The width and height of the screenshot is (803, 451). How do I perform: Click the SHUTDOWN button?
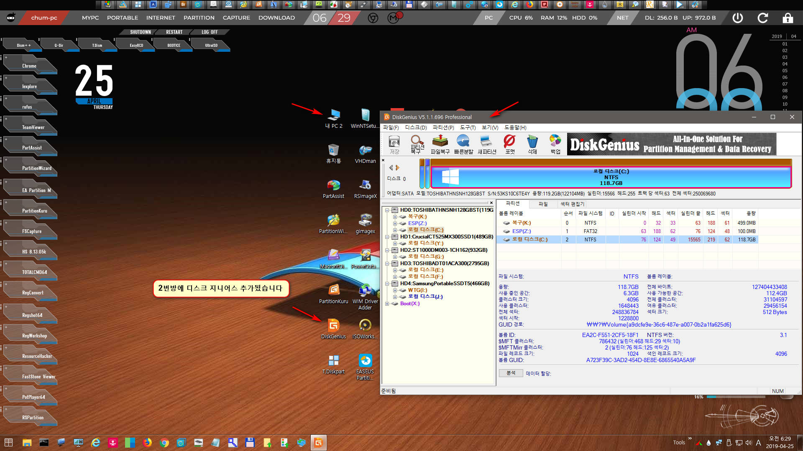[140, 32]
